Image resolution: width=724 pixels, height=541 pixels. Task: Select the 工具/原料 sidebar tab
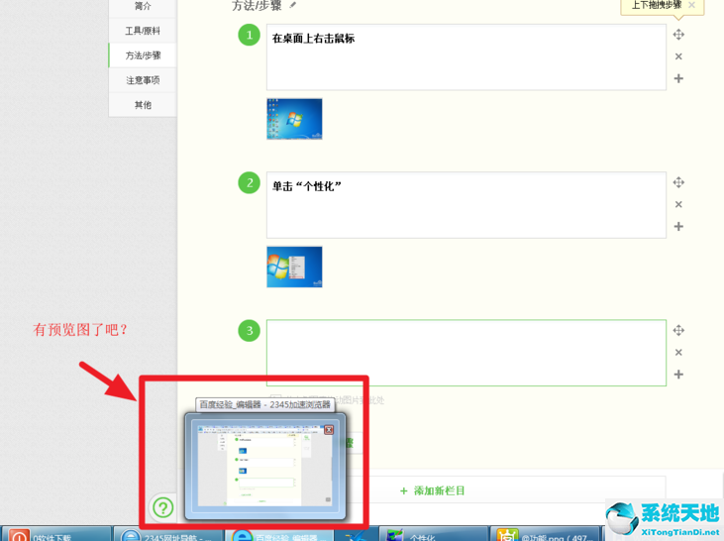click(143, 31)
